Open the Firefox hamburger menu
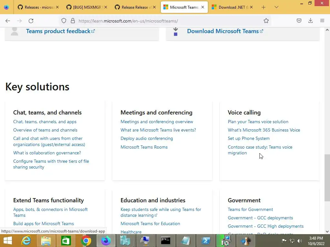Image resolution: width=330 pixels, height=247 pixels. (322, 21)
